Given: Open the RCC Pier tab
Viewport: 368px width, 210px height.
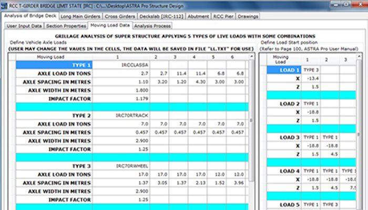Looking at the screenshot, I should coord(223,16).
